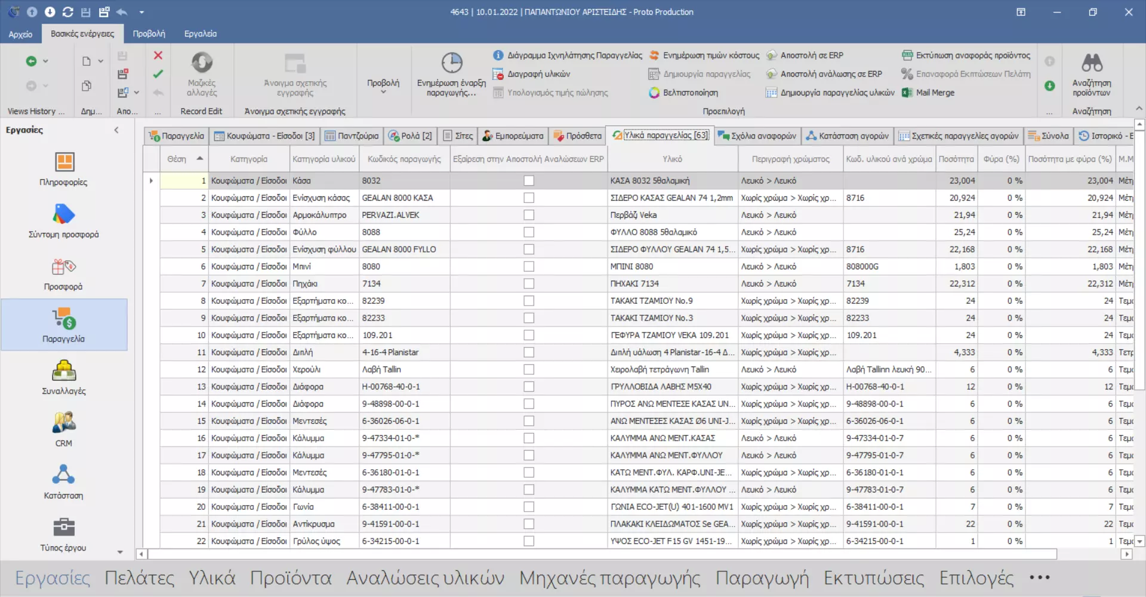This screenshot has height=597, width=1146.
Task: Open Πελάτες in bottom navigation
Action: [x=139, y=578]
